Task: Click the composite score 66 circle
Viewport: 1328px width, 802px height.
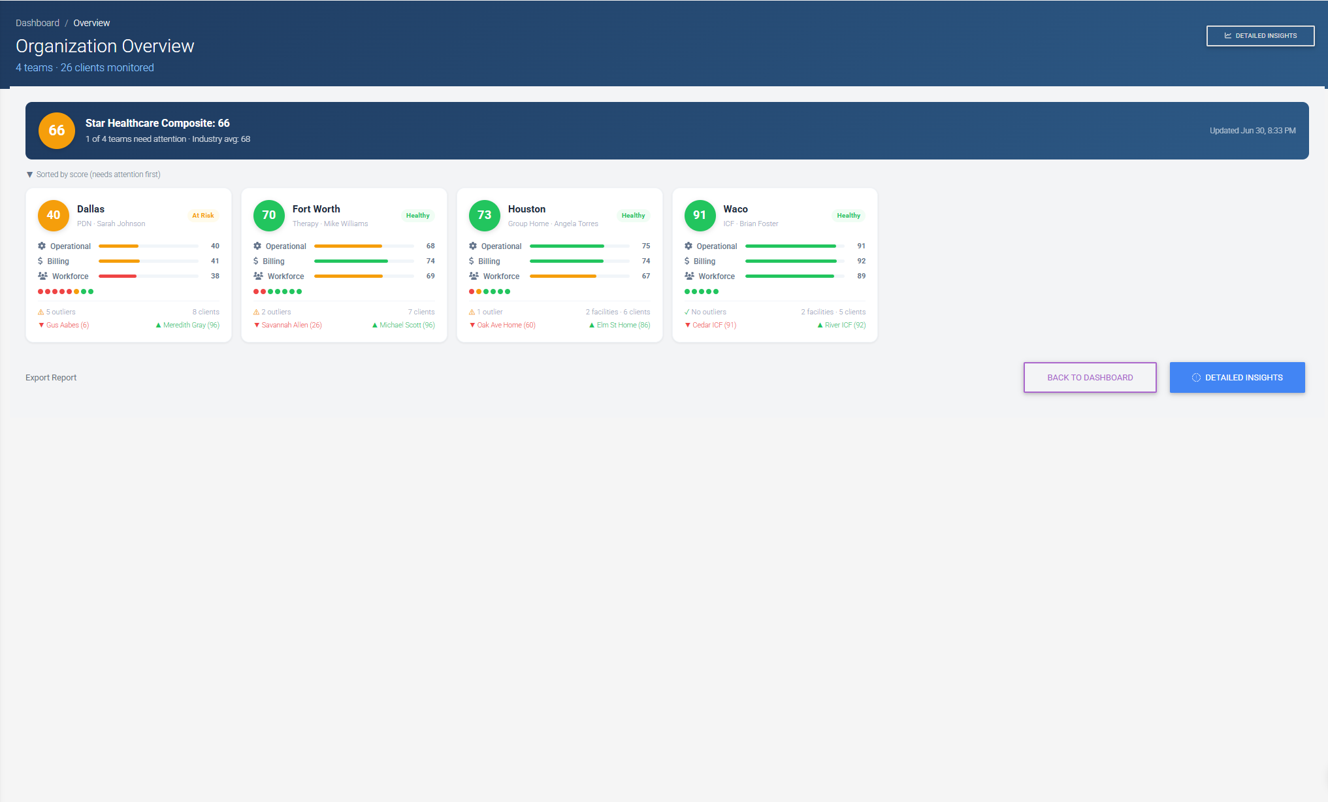Action: (x=57, y=131)
